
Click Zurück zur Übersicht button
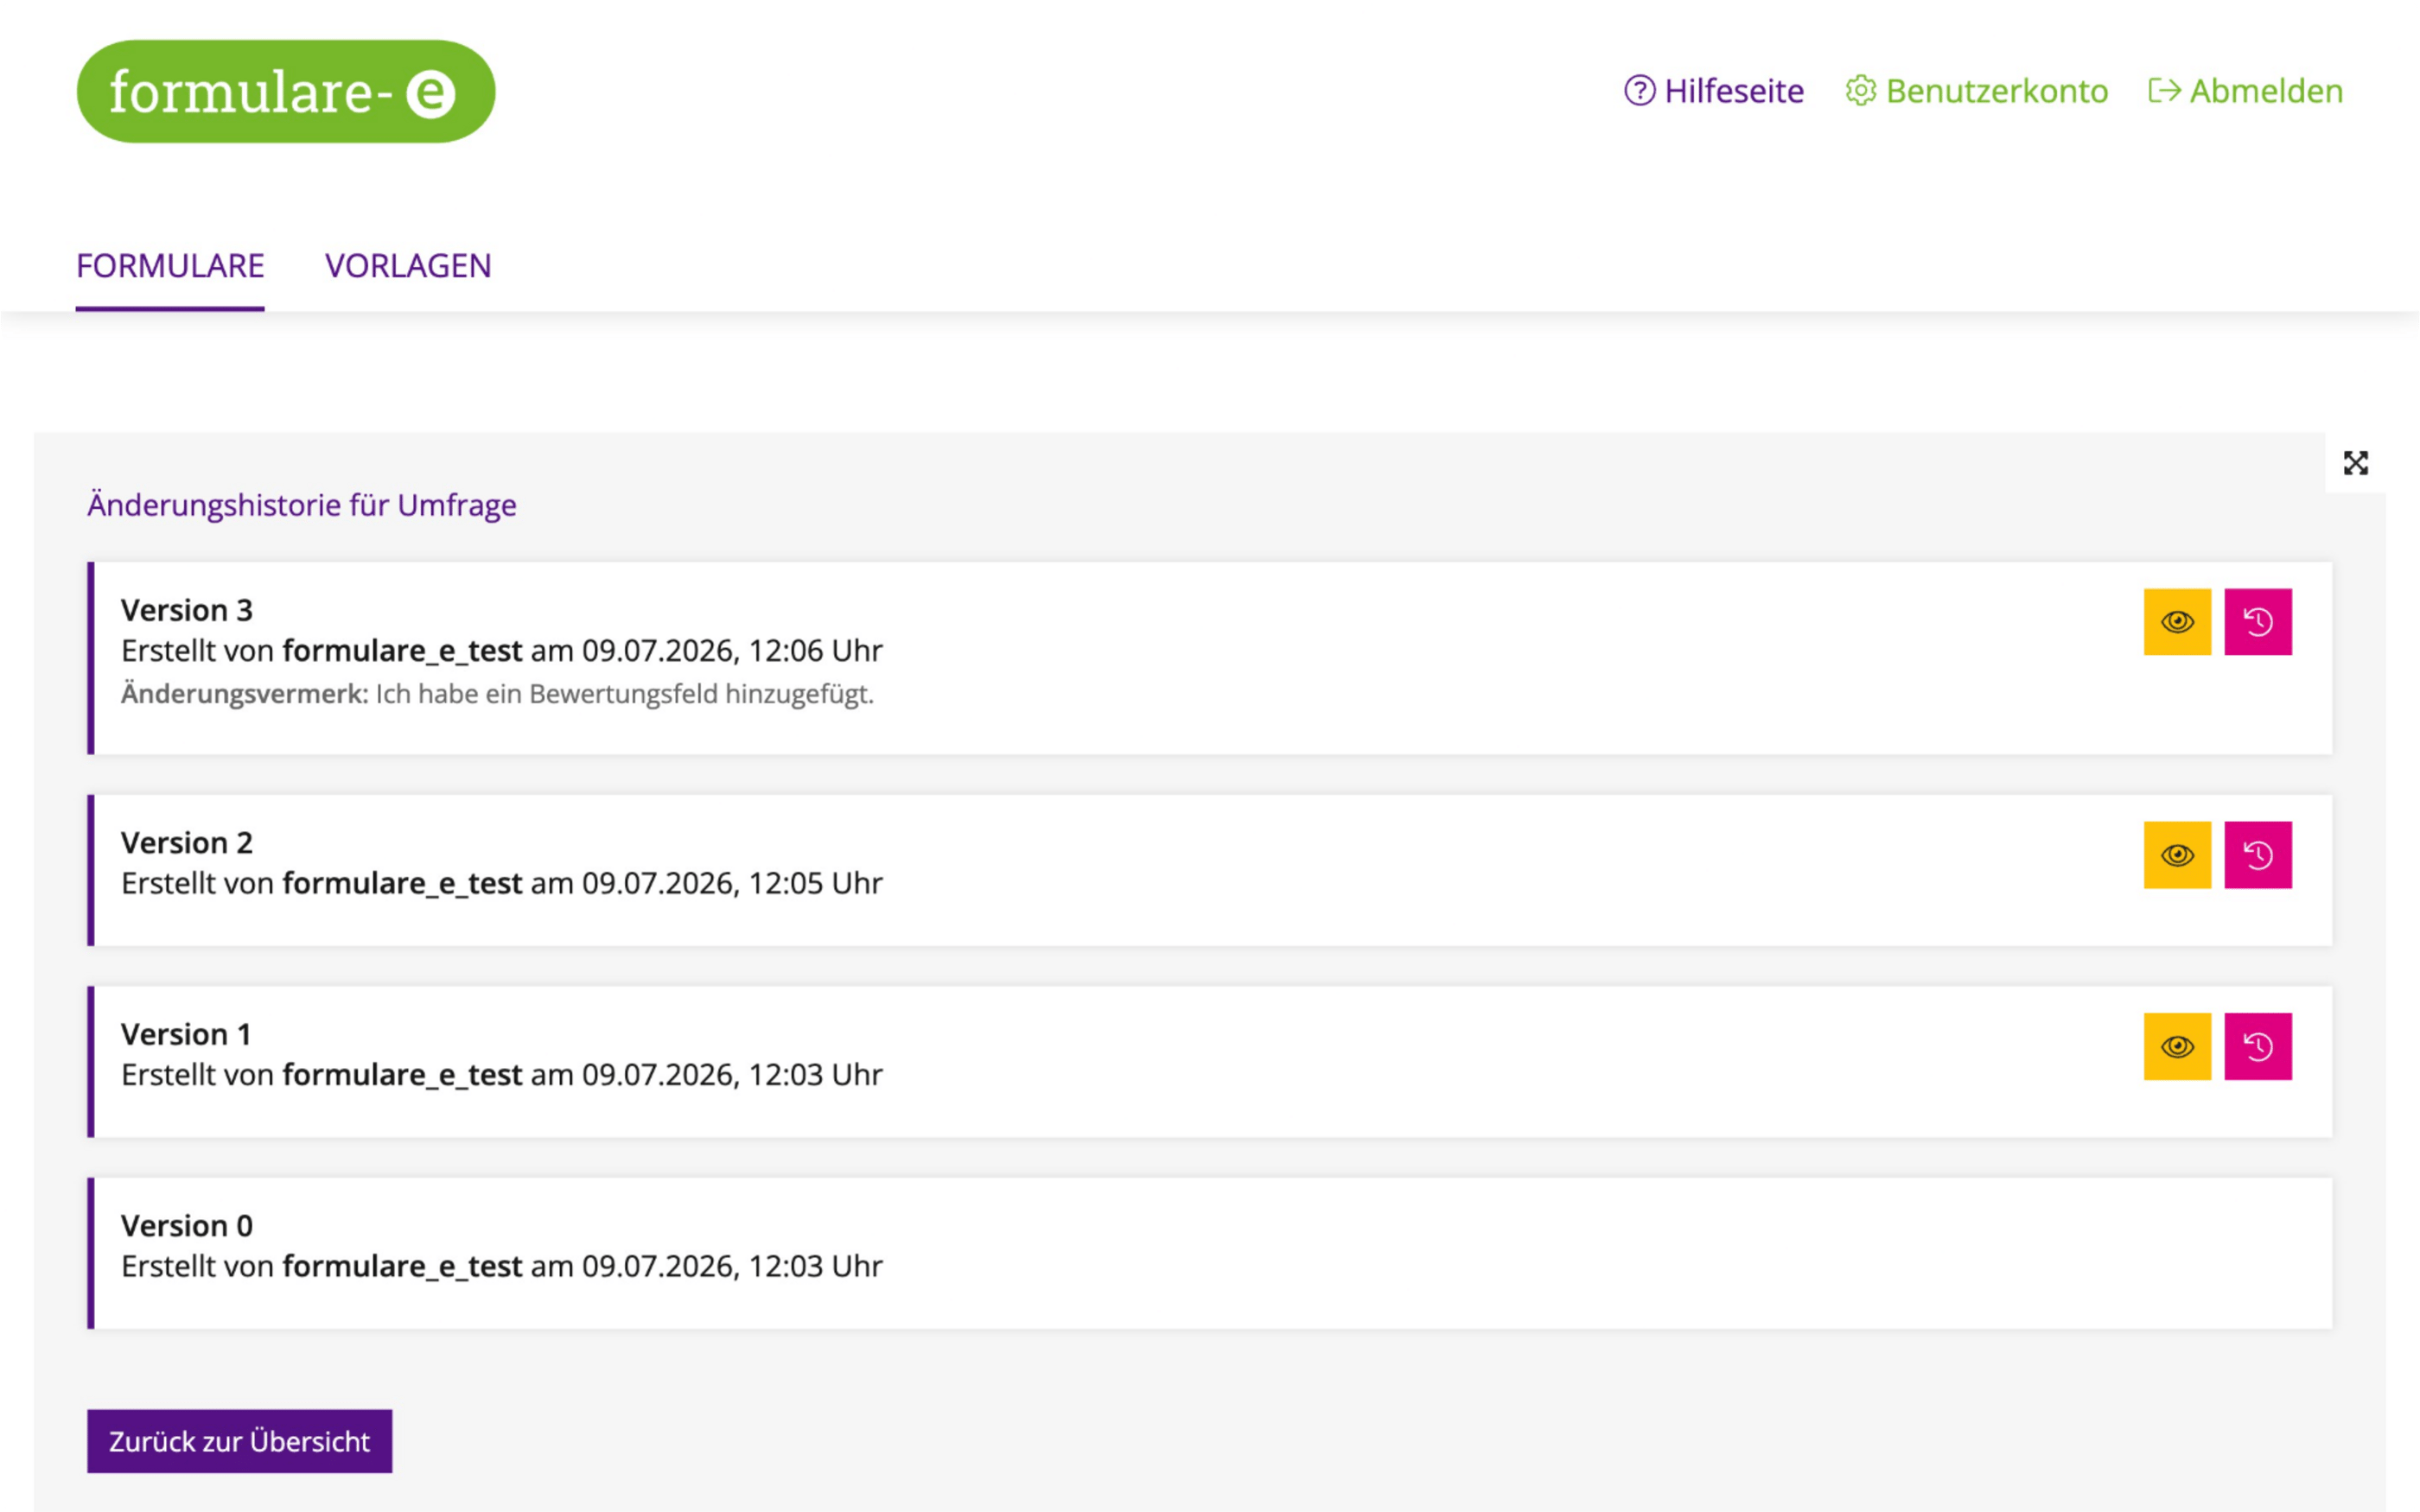239,1441
